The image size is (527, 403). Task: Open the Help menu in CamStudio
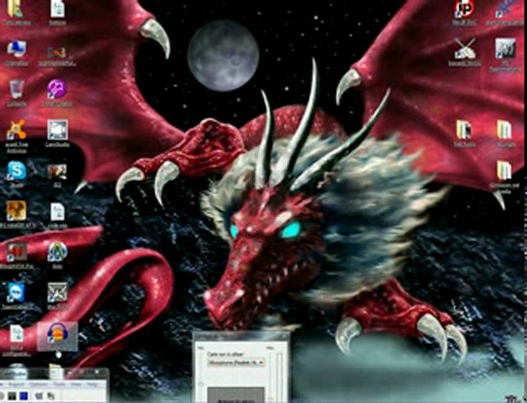click(92, 384)
